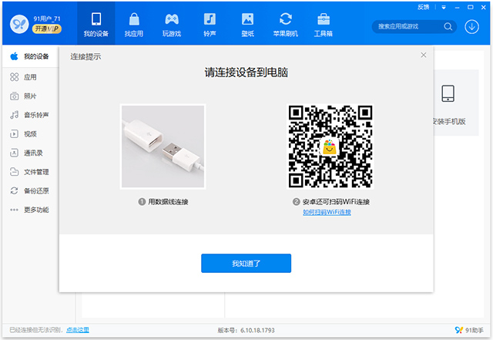Open the 如何扫码WiFi连接 link
The height and width of the screenshot is (340, 493).
pyautogui.click(x=327, y=212)
